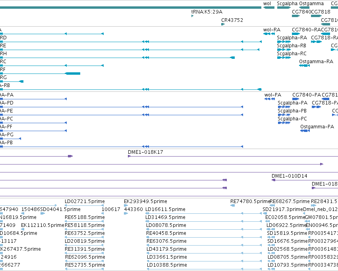Click the Scgalpha-RC transcript label
The height and width of the screenshot is (271, 338).
coord(292,54)
